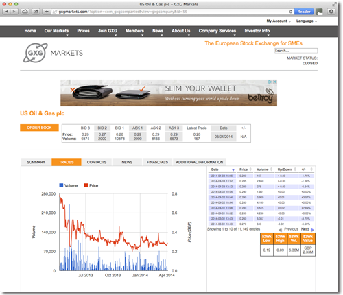Reload page with the refresh icon
Screen dimensions: 343x295
click(x=291, y=12)
